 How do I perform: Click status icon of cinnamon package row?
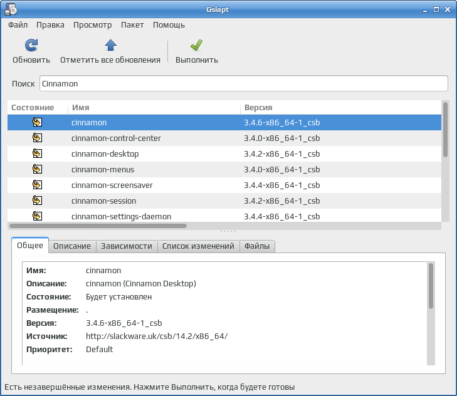[x=38, y=122]
